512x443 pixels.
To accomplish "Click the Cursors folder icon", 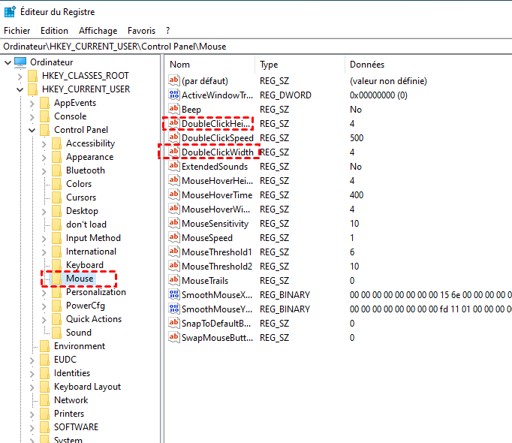I will point(56,197).
